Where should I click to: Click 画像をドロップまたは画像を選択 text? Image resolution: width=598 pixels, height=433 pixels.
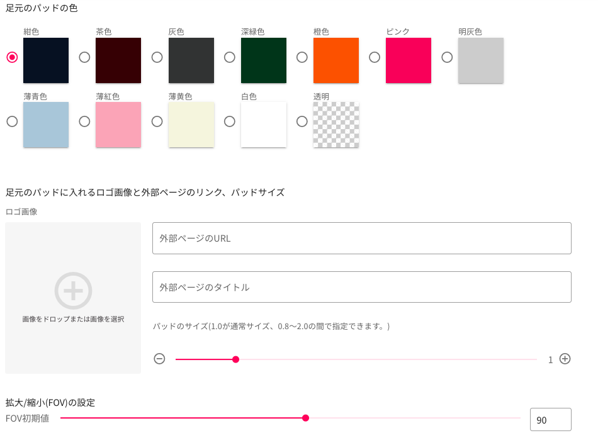click(x=73, y=319)
